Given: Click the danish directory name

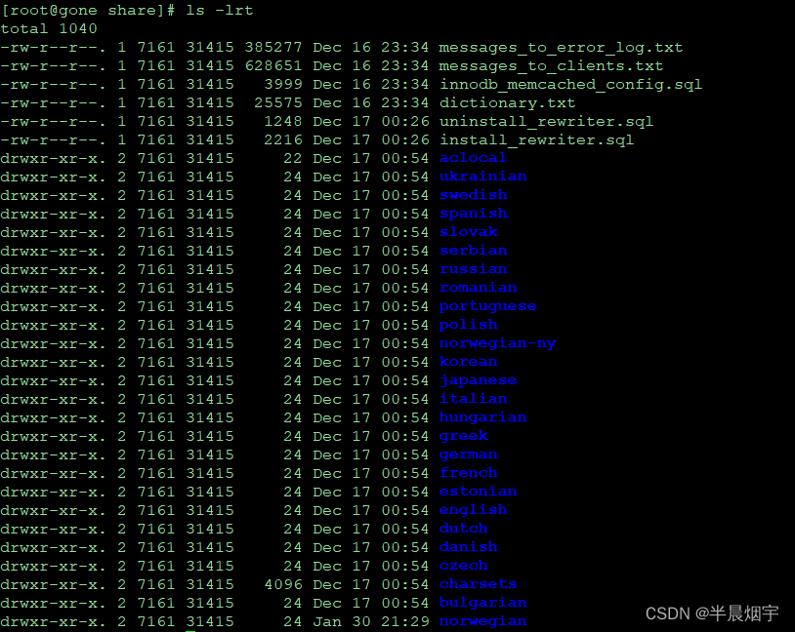Looking at the screenshot, I should pyautogui.click(x=469, y=547).
